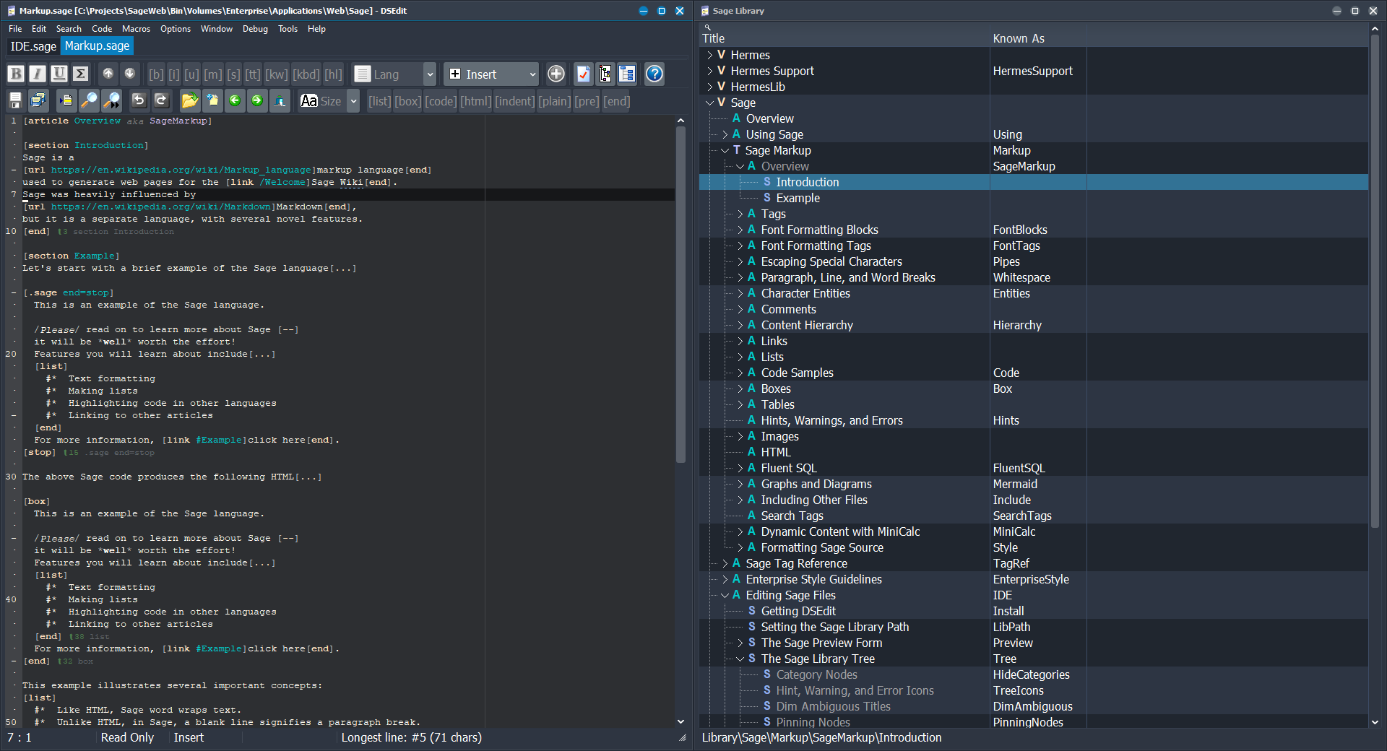This screenshot has width=1387, height=751.
Task: Apply Underline formatting with the U icon
Action: [59, 74]
